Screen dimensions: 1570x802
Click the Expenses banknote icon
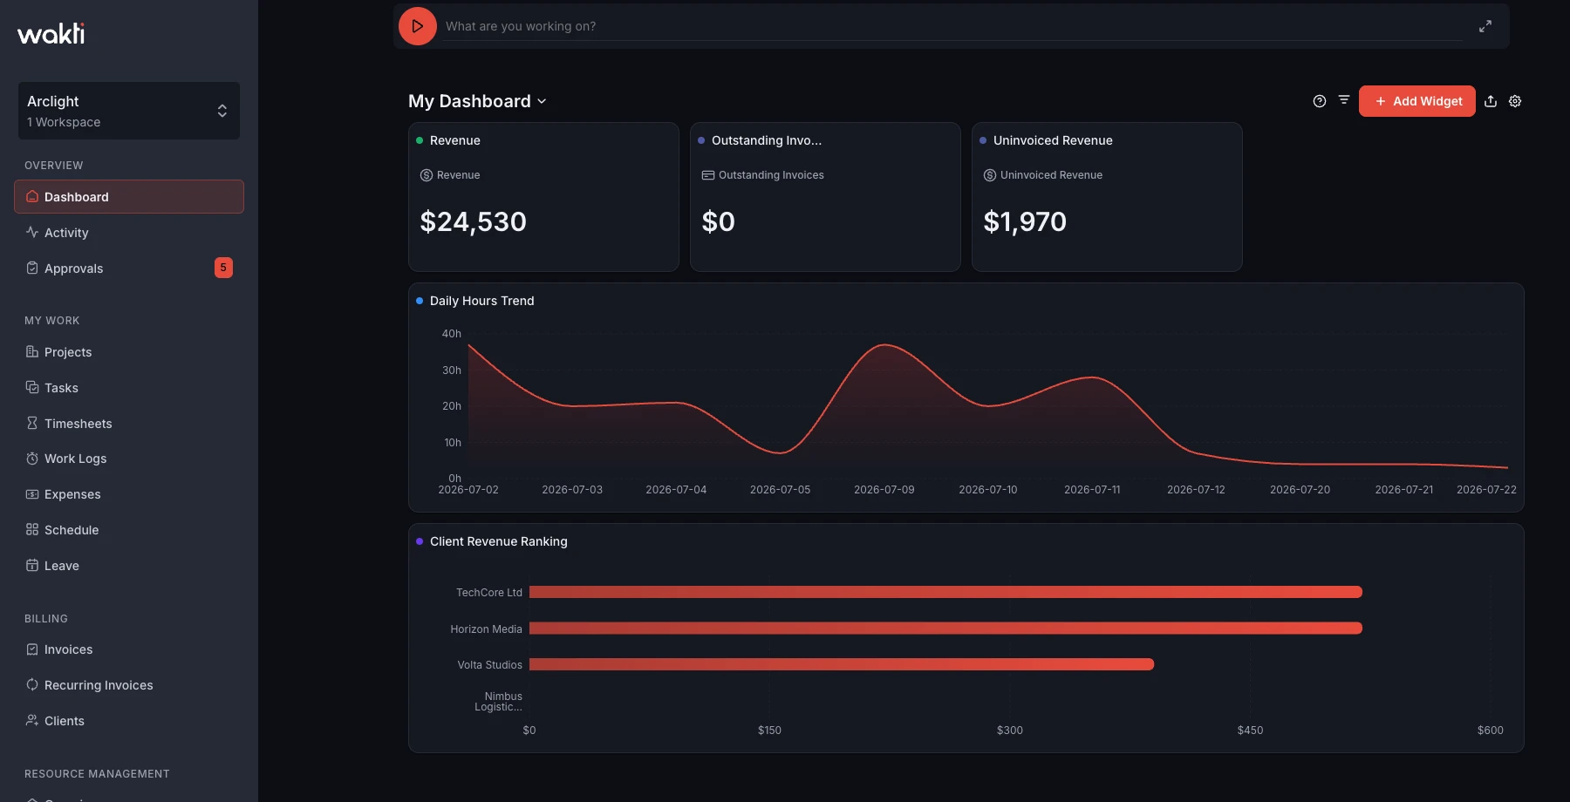pyautogui.click(x=32, y=494)
